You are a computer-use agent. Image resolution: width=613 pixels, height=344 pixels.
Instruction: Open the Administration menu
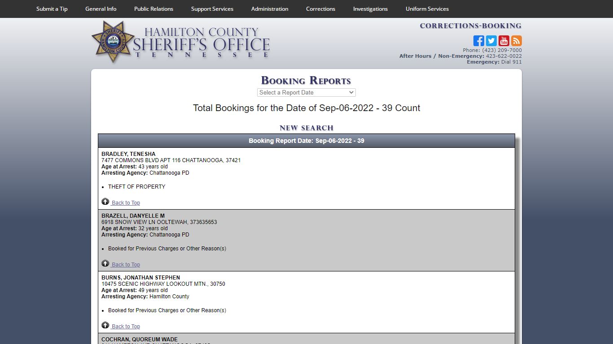[270, 9]
